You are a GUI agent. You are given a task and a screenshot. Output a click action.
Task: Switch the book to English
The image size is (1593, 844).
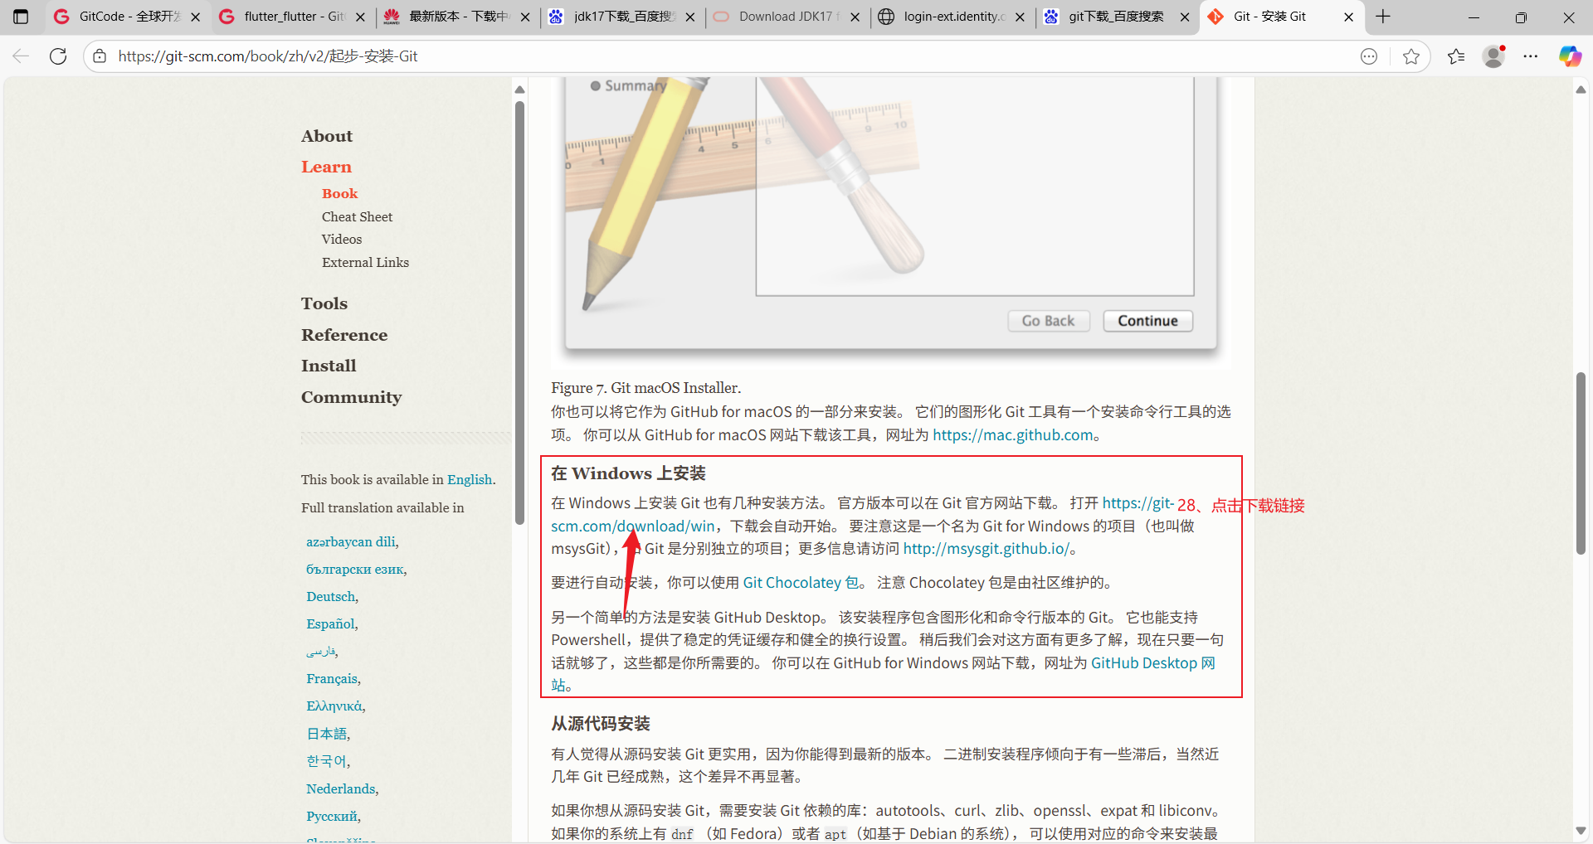pos(470,479)
